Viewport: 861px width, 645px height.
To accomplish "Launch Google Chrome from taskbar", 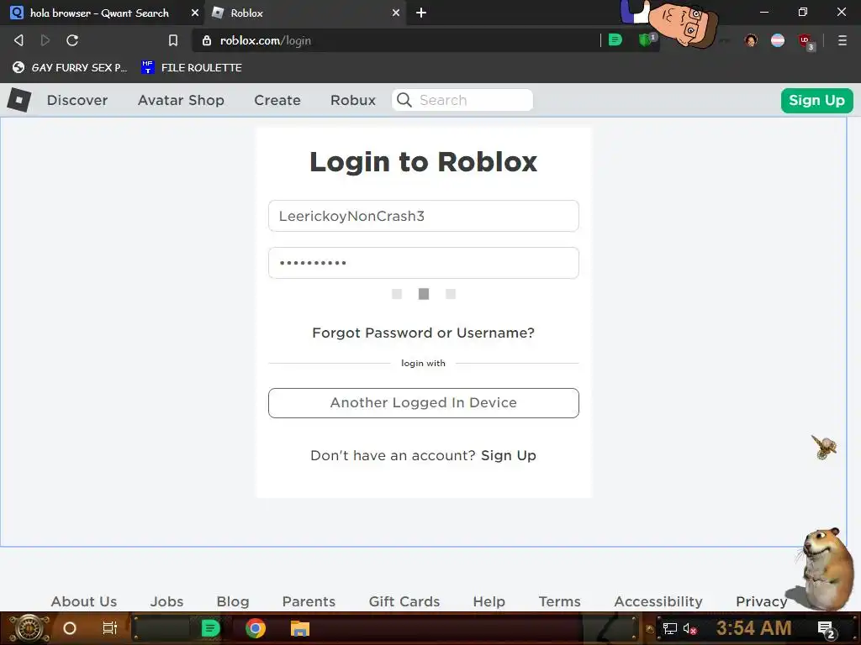I will (256, 628).
